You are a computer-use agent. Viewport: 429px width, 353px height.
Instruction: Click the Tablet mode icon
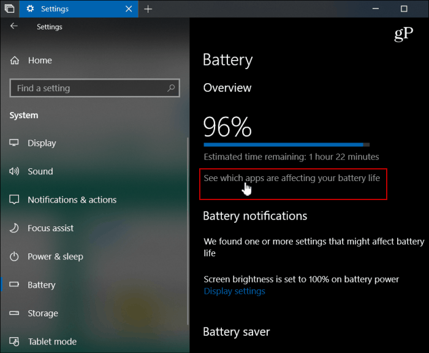(14, 341)
